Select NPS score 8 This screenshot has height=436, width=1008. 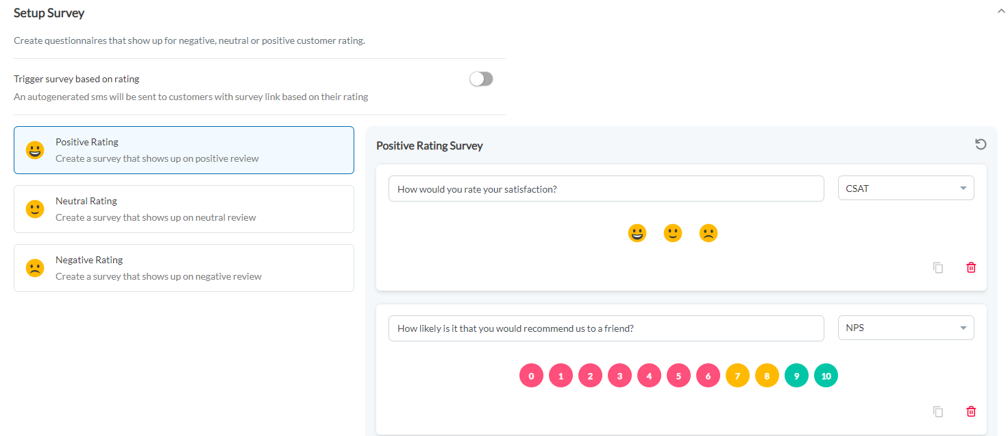[x=767, y=376]
